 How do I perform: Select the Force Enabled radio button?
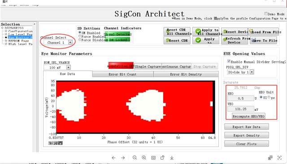[x=80, y=36]
